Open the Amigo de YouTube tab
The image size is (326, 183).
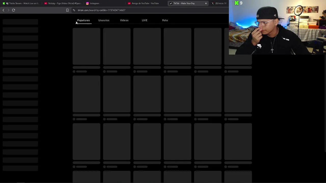click(146, 3)
